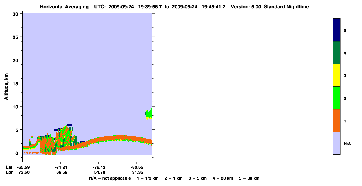Click the yellow colorbar segment labeled 3

click(337, 75)
